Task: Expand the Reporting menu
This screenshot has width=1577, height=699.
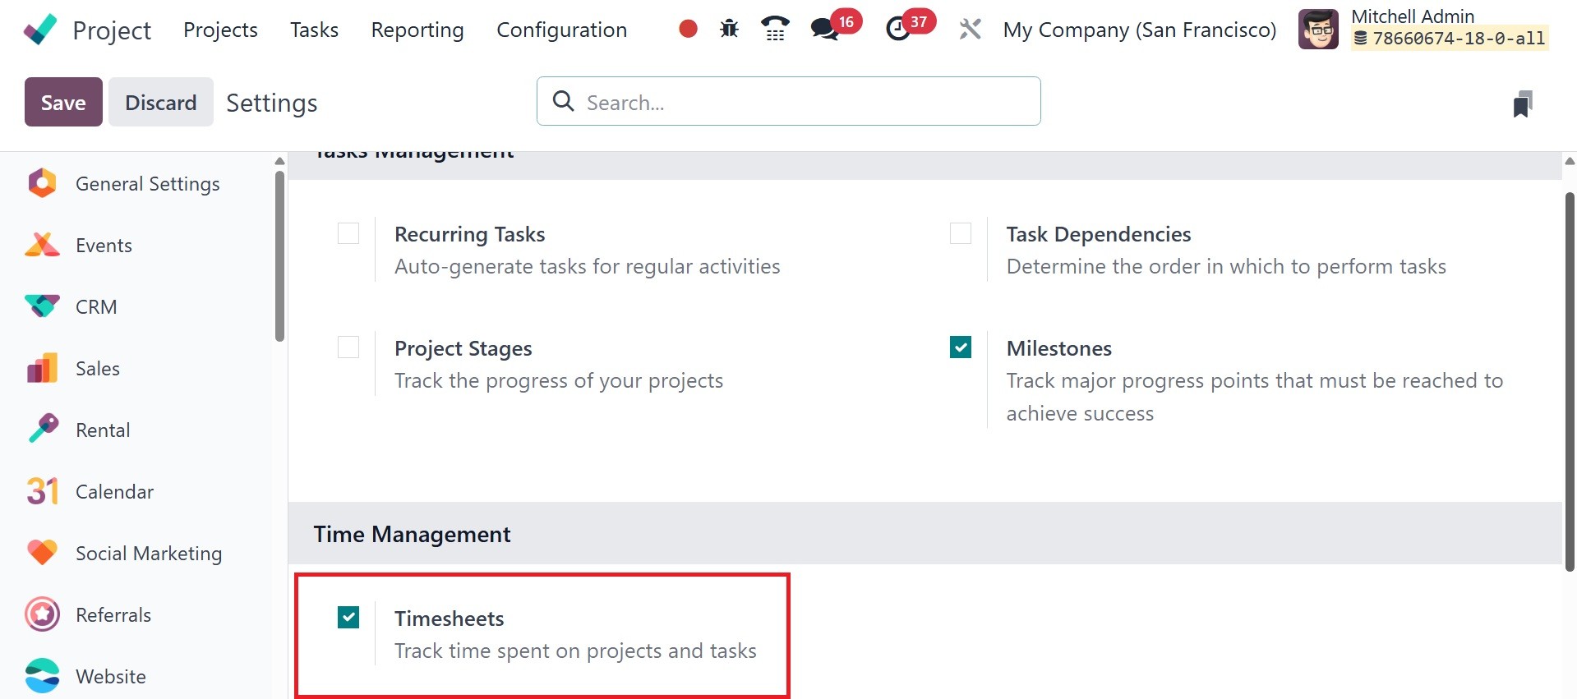Action: pos(417,30)
